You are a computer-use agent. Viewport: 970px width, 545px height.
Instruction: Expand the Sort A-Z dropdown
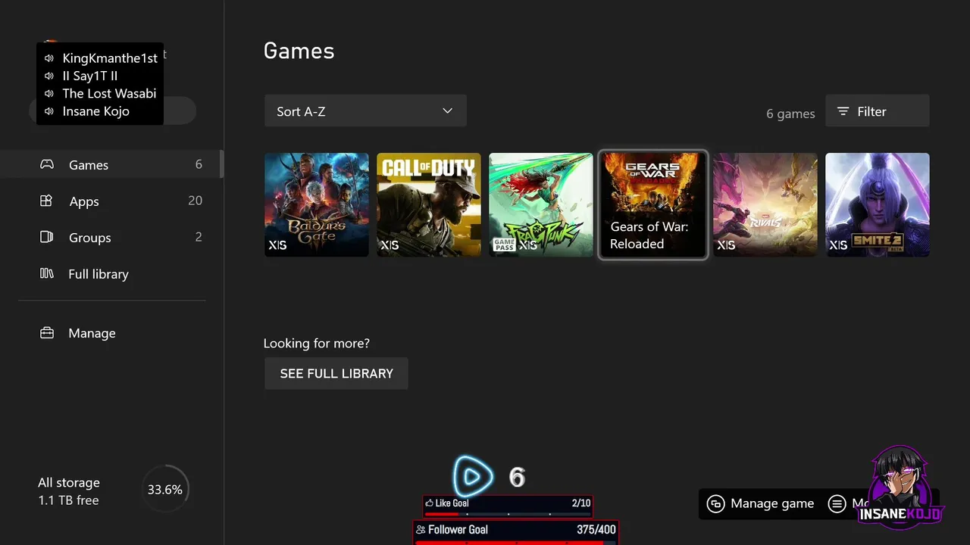coord(365,111)
